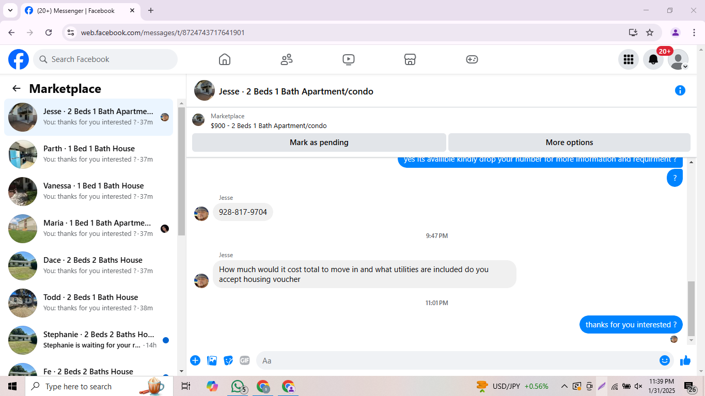This screenshot has height=396, width=705.
Task: Open the Maria 1 Bed 1 Bath conversation
Action: [x=88, y=229]
